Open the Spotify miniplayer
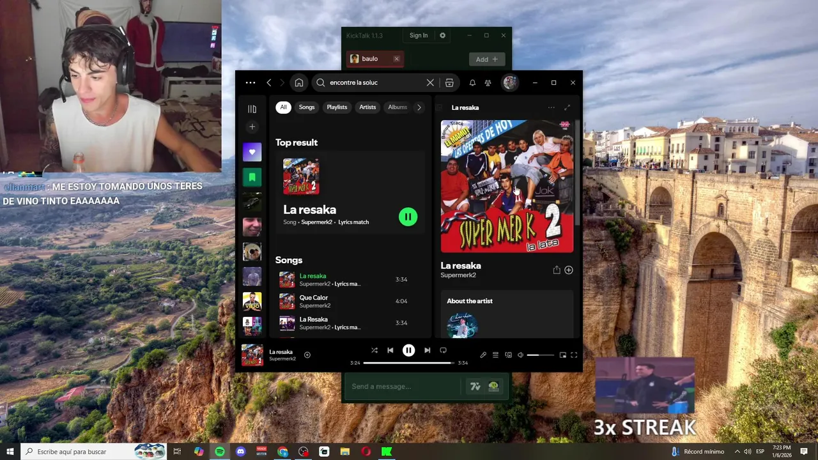The width and height of the screenshot is (818, 460). 562,355
